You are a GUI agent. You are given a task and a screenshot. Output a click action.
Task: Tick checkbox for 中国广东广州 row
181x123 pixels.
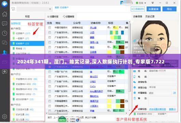click(x=50, y=72)
